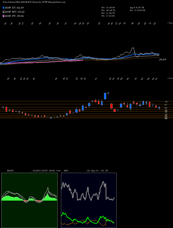Open the dark blue ADX indicator chart
This screenshot has height=228, width=173.
pos(89,200)
